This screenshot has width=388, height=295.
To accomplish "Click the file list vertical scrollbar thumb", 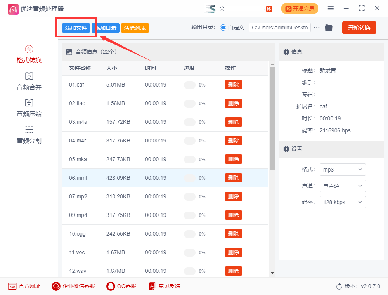I will point(272,119).
